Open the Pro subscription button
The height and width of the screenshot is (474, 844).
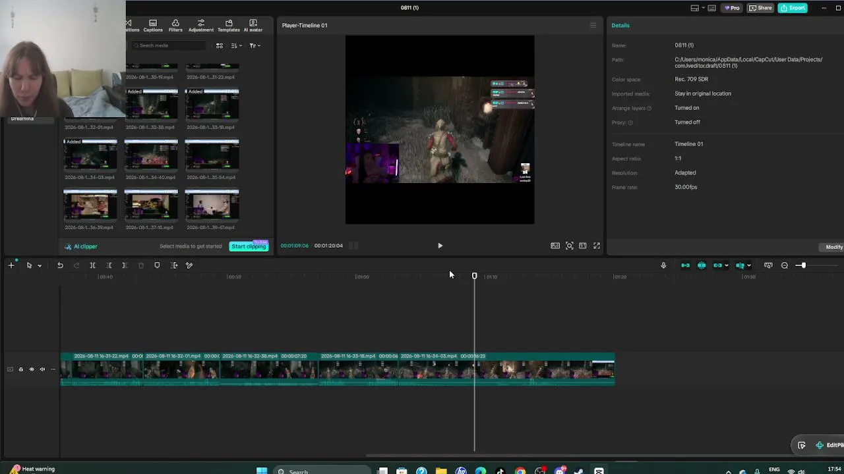pyautogui.click(x=731, y=8)
